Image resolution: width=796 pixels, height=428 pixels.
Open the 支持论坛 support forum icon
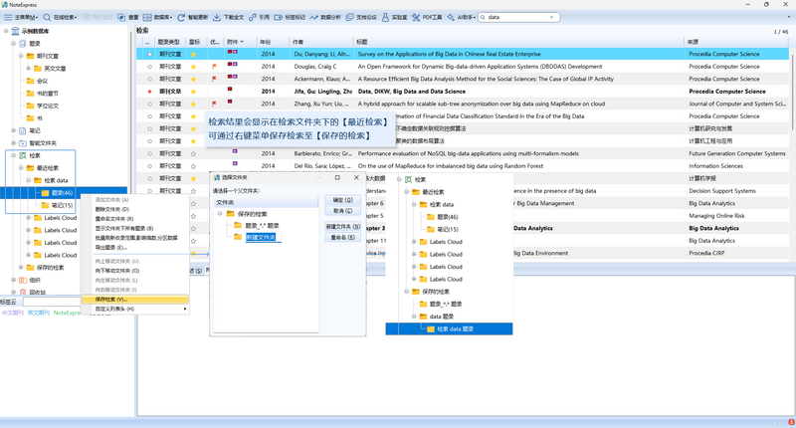point(350,17)
